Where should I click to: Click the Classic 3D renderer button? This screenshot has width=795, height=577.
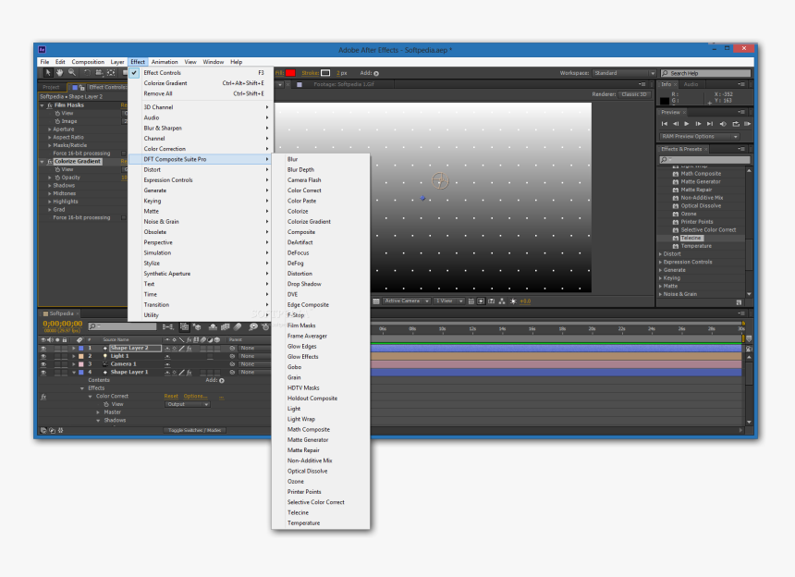point(634,94)
